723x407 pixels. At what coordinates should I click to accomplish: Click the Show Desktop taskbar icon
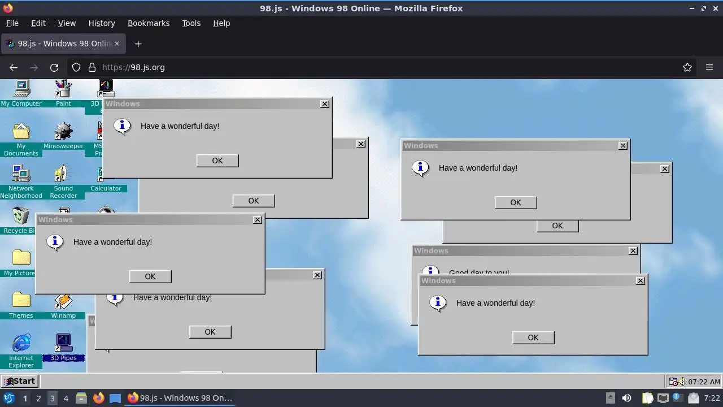pos(115,398)
